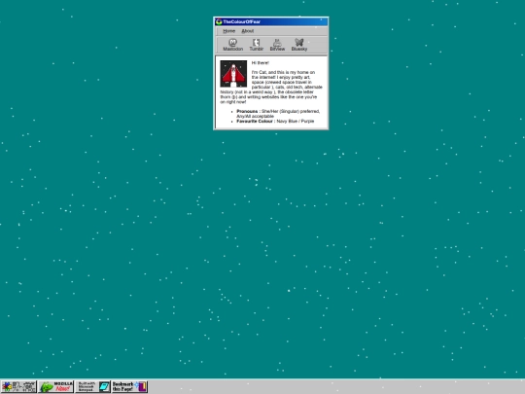The width and height of the screenshot is (525, 394).
Task: Open the About menu
Action: (x=248, y=31)
